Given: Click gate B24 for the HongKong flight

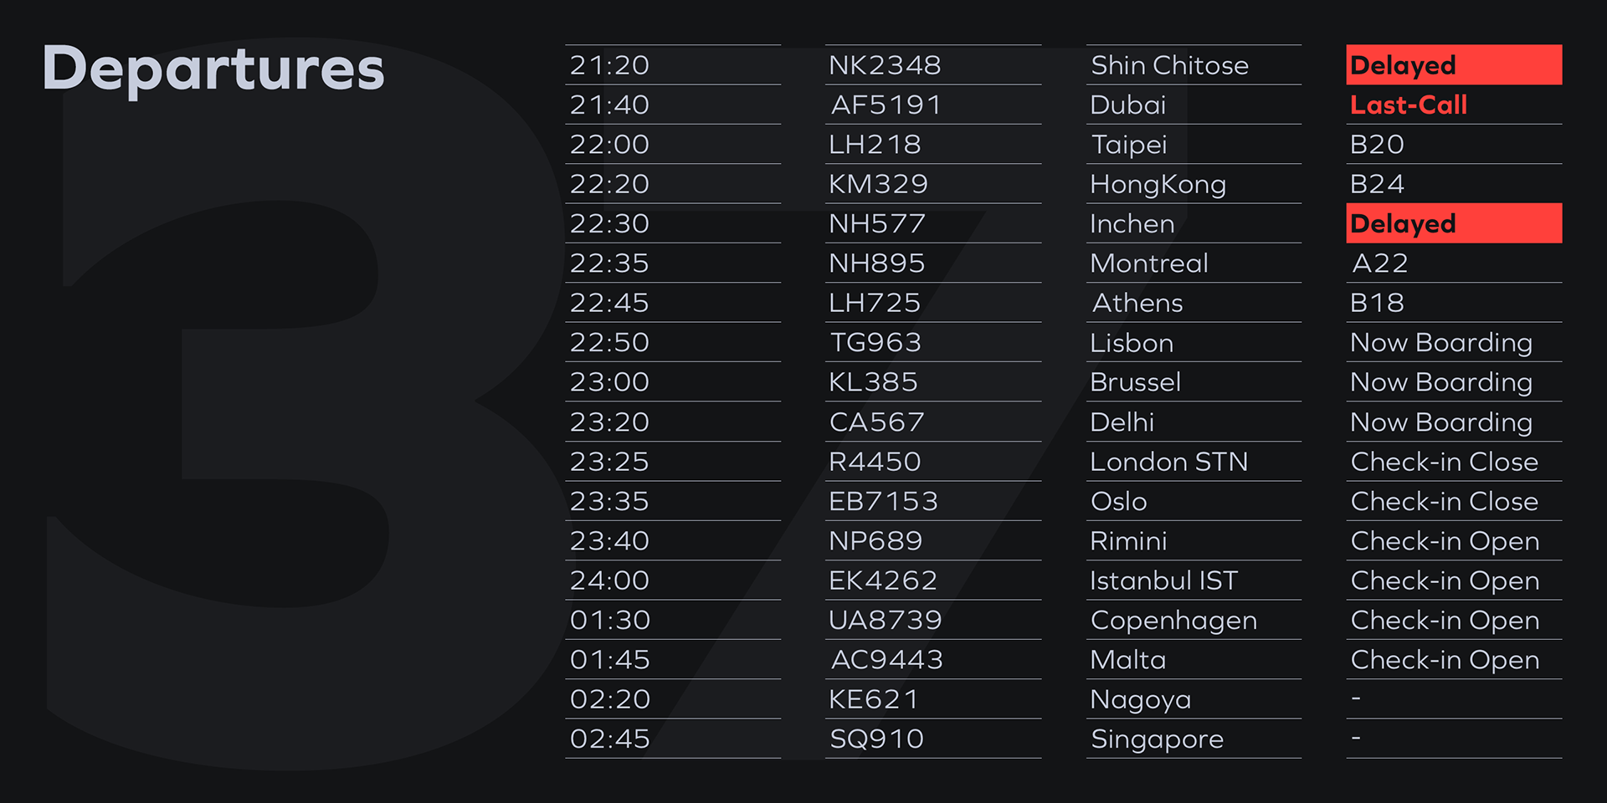Looking at the screenshot, I should [1377, 184].
